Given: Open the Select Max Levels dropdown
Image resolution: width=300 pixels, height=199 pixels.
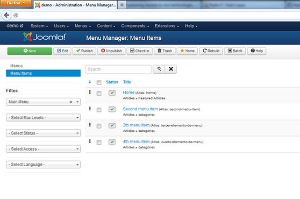Looking at the screenshot, I should coord(43,117).
